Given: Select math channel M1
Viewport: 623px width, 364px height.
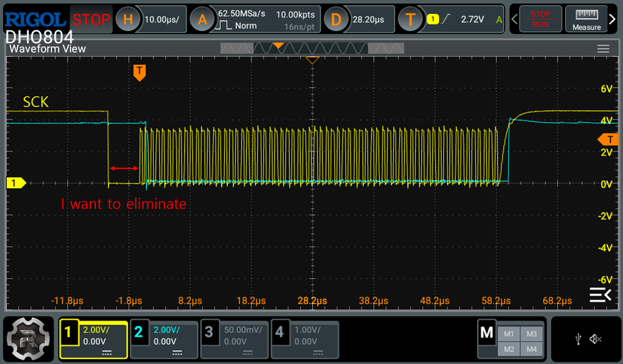Looking at the screenshot, I should 509,334.
